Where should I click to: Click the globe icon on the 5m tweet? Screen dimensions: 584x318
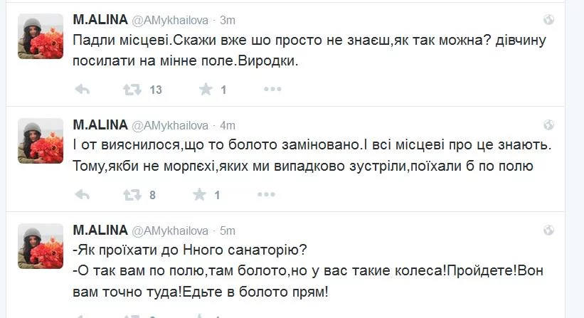(x=548, y=230)
